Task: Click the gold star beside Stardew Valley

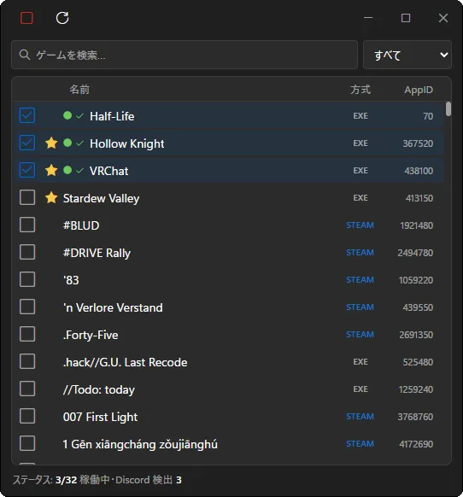Action: point(51,198)
